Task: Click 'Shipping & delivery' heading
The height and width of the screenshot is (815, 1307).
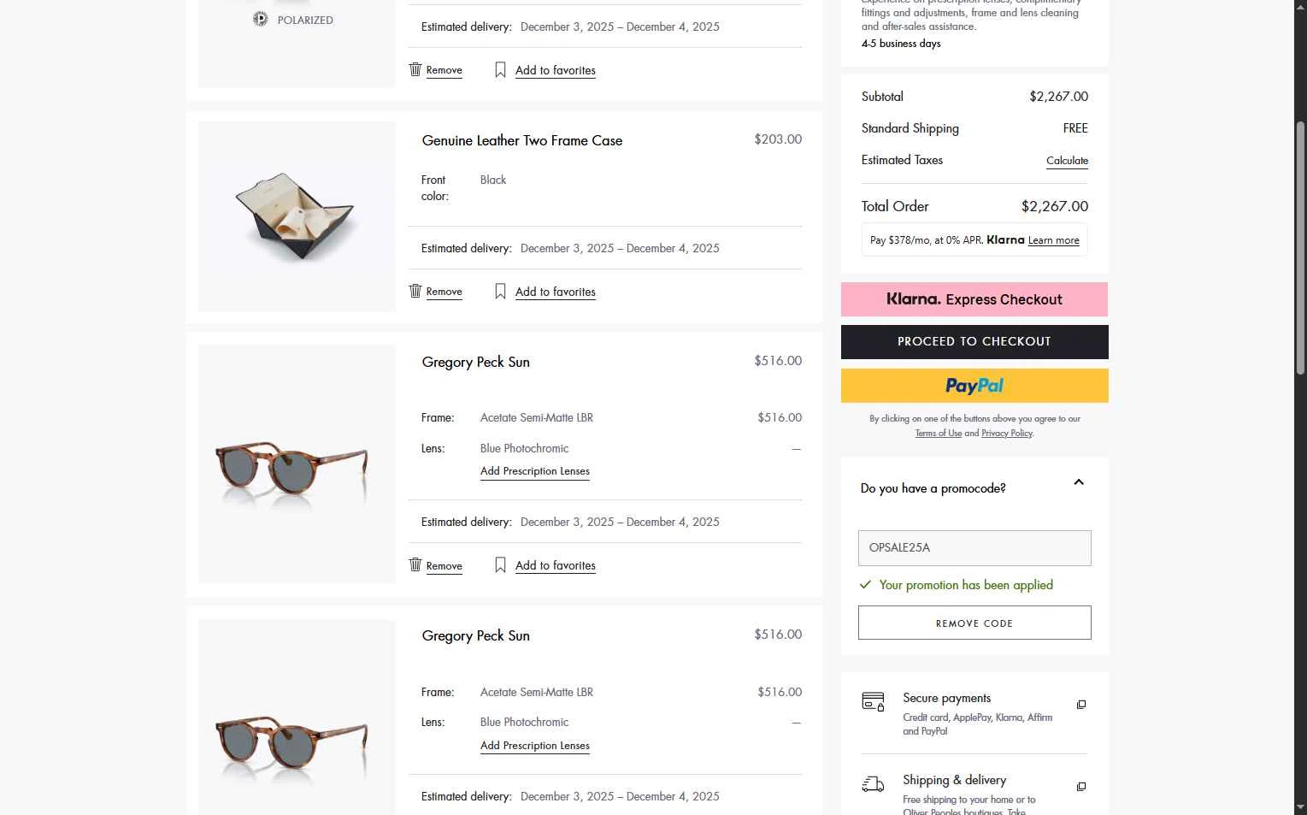Action: 955,780
